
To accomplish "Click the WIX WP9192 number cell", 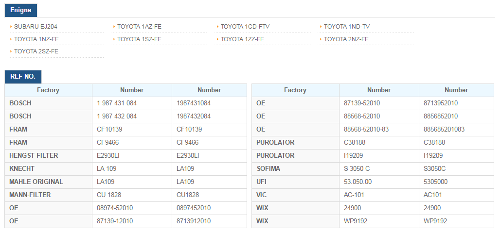I will [379, 221].
